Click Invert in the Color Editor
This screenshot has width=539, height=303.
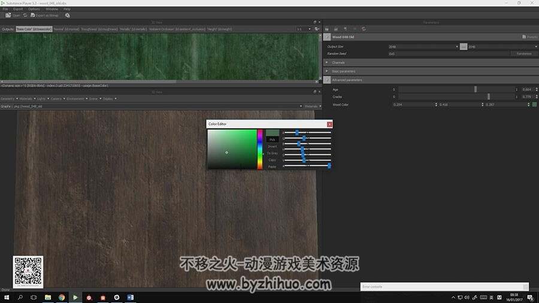click(x=272, y=146)
